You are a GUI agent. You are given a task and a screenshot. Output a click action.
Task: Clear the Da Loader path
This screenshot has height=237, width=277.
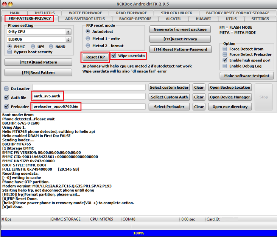199,88
